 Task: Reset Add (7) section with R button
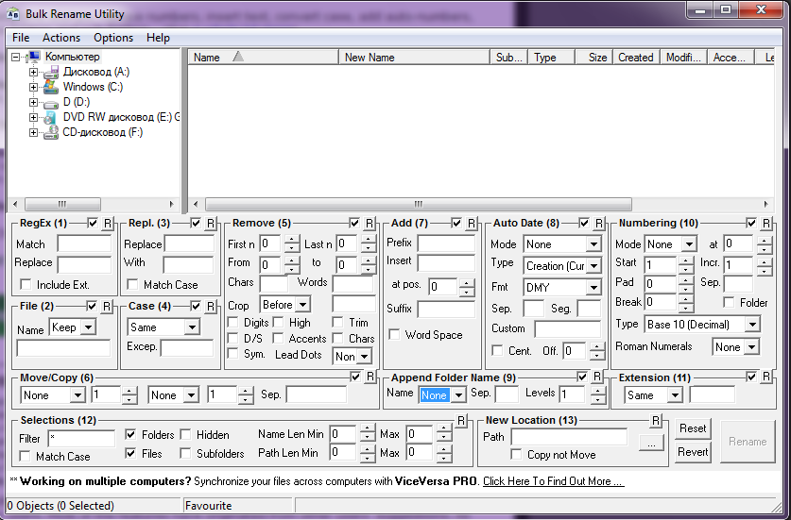(472, 224)
